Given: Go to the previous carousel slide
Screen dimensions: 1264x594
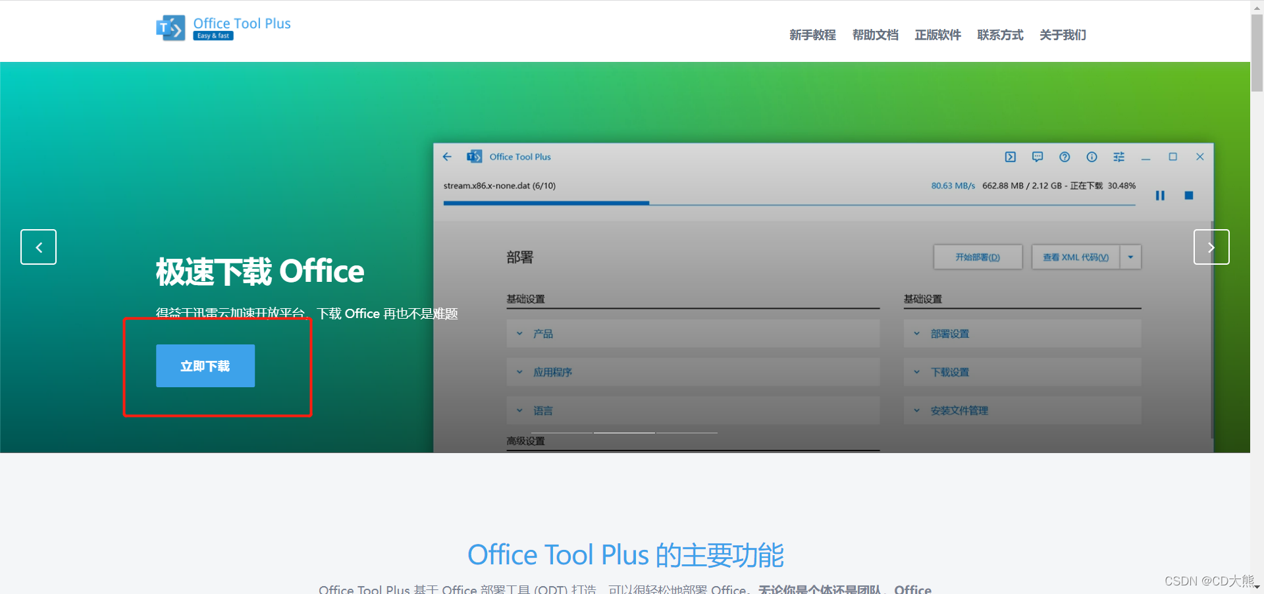Looking at the screenshot, I should tap(38, 247).
